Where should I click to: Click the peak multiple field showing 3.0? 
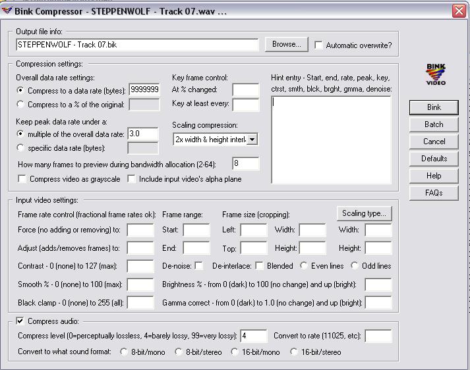click(x=143, y=134)
